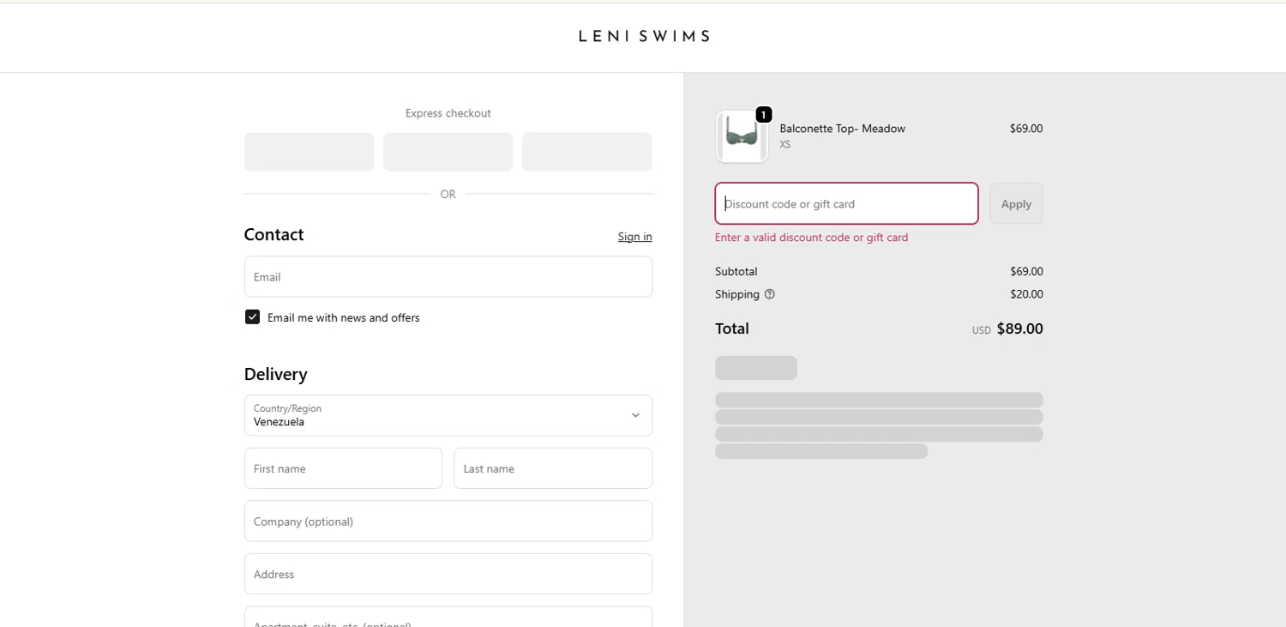Focus the Discount code or gift card field
Screen dimensions: 1286x627
(846, 203)
